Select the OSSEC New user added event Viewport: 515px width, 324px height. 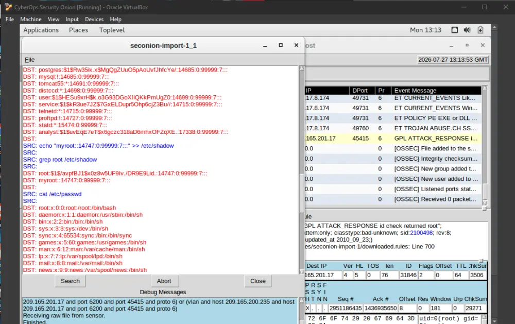point(393,179)
